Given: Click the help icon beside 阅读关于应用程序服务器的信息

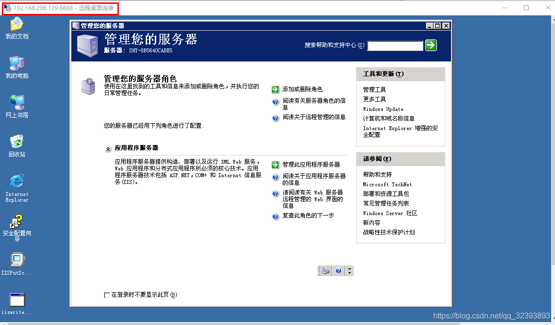Looking at the screenshot, I should tap(276, 177).
